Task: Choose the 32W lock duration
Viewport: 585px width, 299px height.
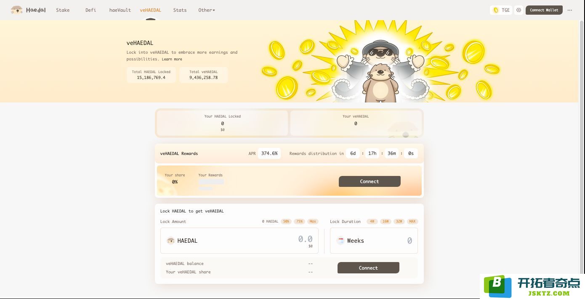Action: pos(399,221)
